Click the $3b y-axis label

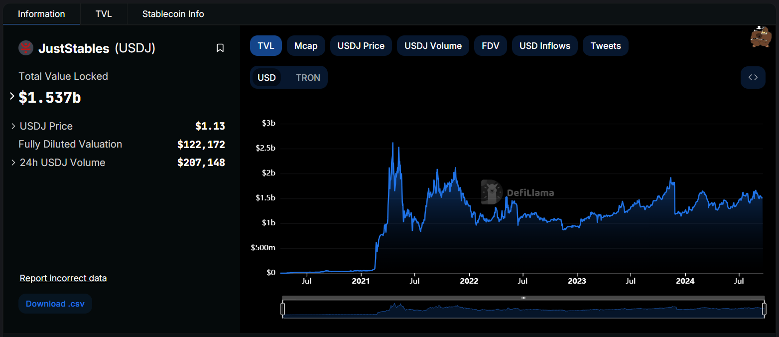[268, 123]
